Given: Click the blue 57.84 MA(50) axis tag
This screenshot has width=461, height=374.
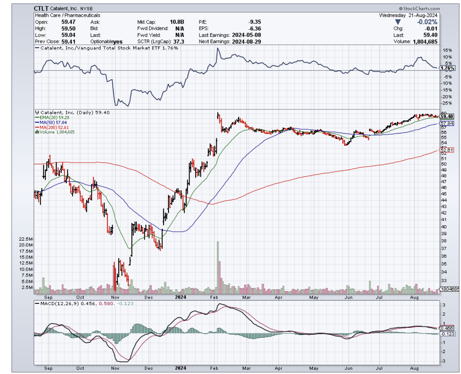Looking at the screenshot, I should 447,124.
